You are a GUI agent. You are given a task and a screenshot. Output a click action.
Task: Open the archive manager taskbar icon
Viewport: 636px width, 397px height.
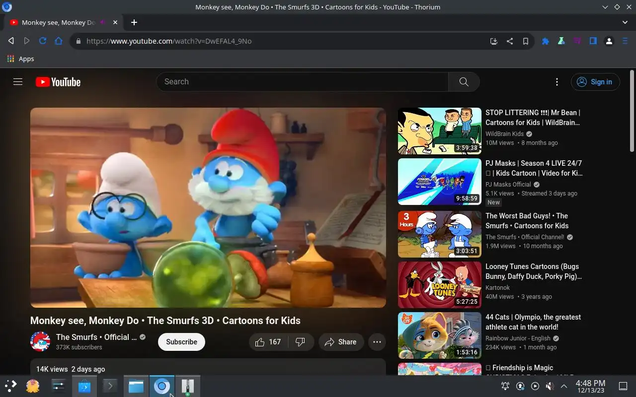187,386
